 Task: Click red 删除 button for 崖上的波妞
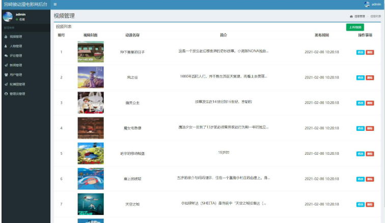click(x=370, y=179)
